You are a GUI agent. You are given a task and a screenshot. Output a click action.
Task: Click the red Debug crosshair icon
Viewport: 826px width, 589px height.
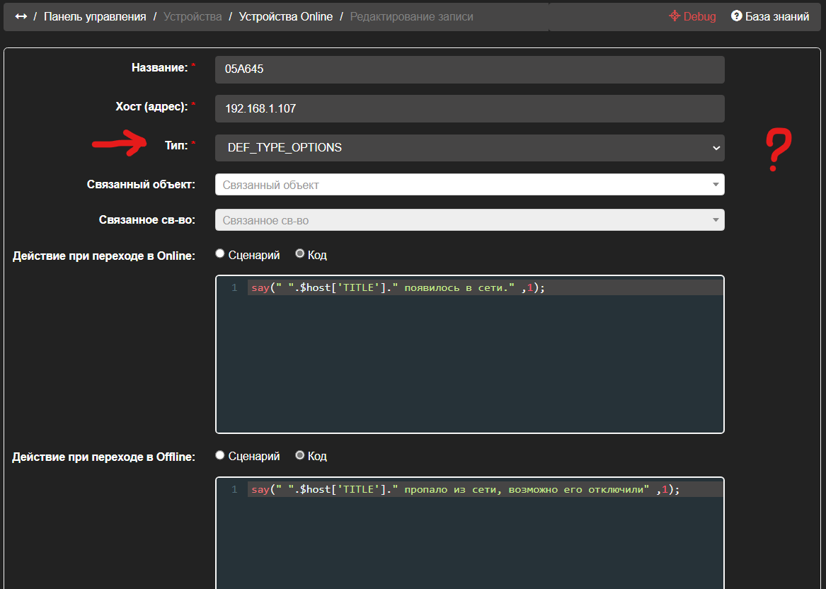tap(675, 16)
